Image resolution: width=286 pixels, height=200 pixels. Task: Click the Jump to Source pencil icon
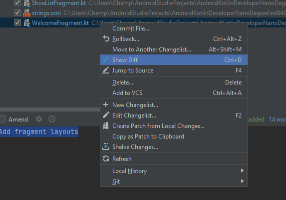tap(106, 70)
